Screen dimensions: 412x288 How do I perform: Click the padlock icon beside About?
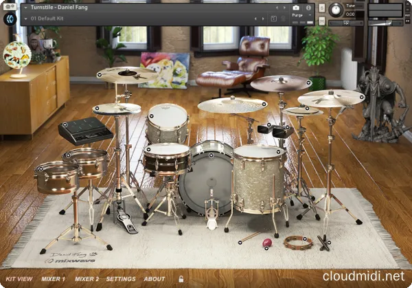(181, 279)
